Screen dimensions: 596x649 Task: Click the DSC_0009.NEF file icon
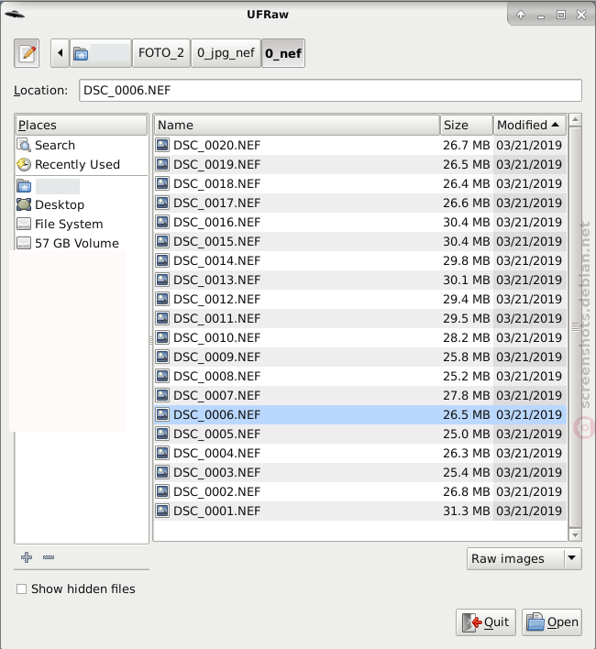pyautogui.click(x=162, y=357)
